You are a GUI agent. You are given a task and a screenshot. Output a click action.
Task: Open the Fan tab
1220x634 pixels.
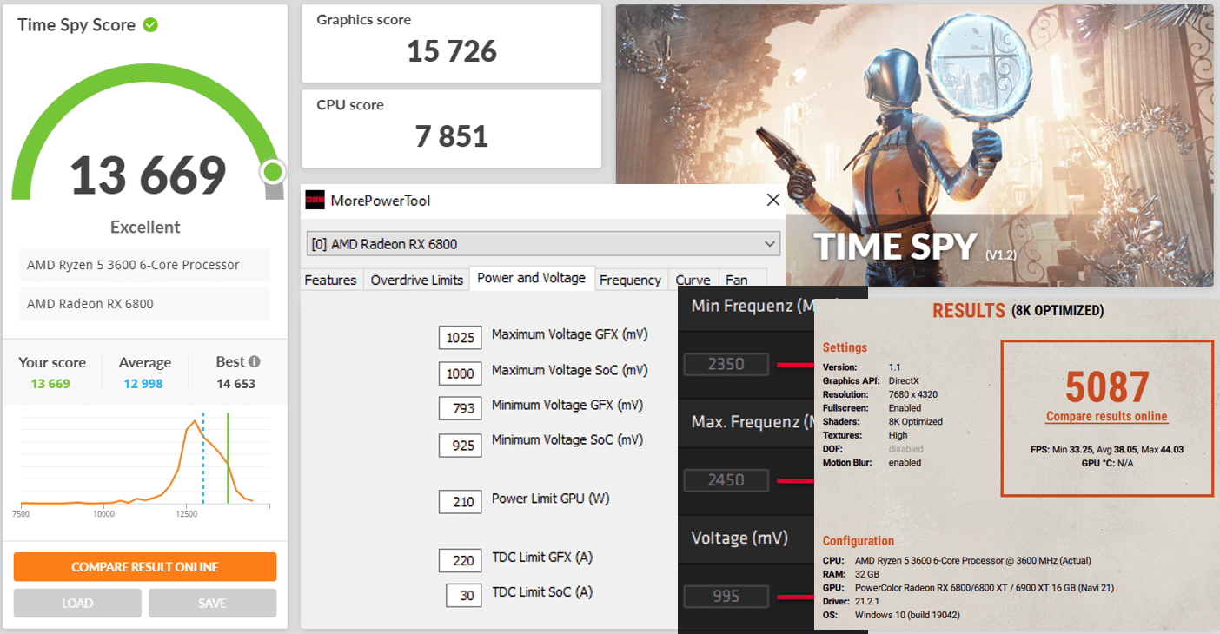pyautogui.click(x=737, y=280)
